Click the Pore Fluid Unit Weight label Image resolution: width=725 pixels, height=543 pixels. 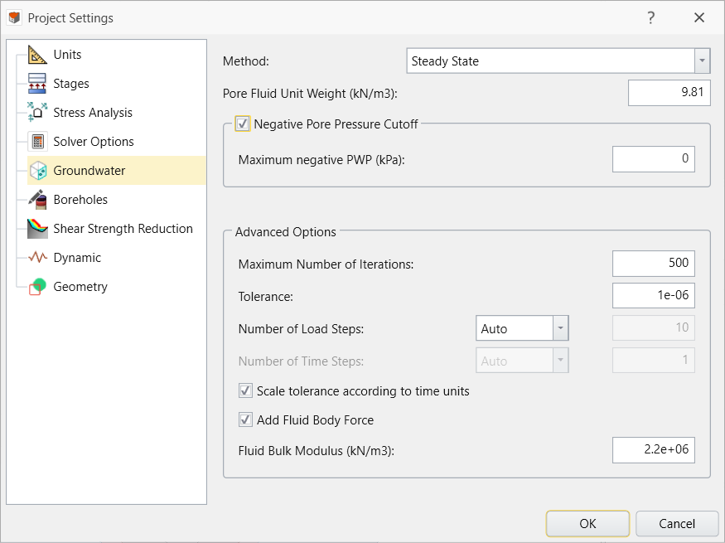(310, 94)
